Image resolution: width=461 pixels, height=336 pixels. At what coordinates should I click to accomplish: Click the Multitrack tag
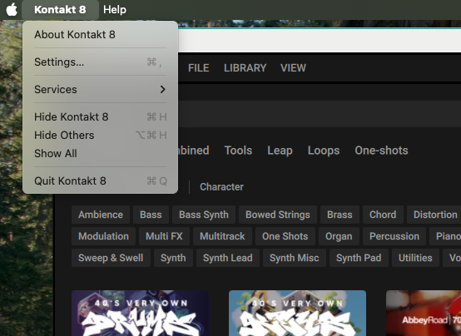[222, 236]
